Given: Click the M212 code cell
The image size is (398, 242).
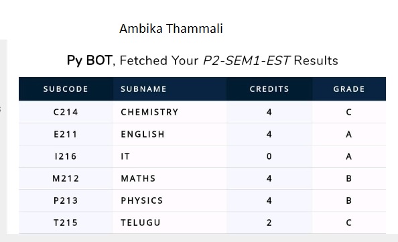Looking at the screenshot, I should tap(66, 178).
